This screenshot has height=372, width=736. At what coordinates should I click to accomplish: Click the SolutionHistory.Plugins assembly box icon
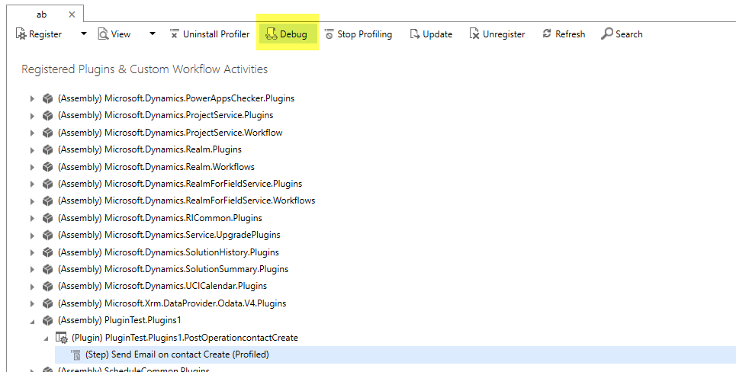[x=47, y=252]
